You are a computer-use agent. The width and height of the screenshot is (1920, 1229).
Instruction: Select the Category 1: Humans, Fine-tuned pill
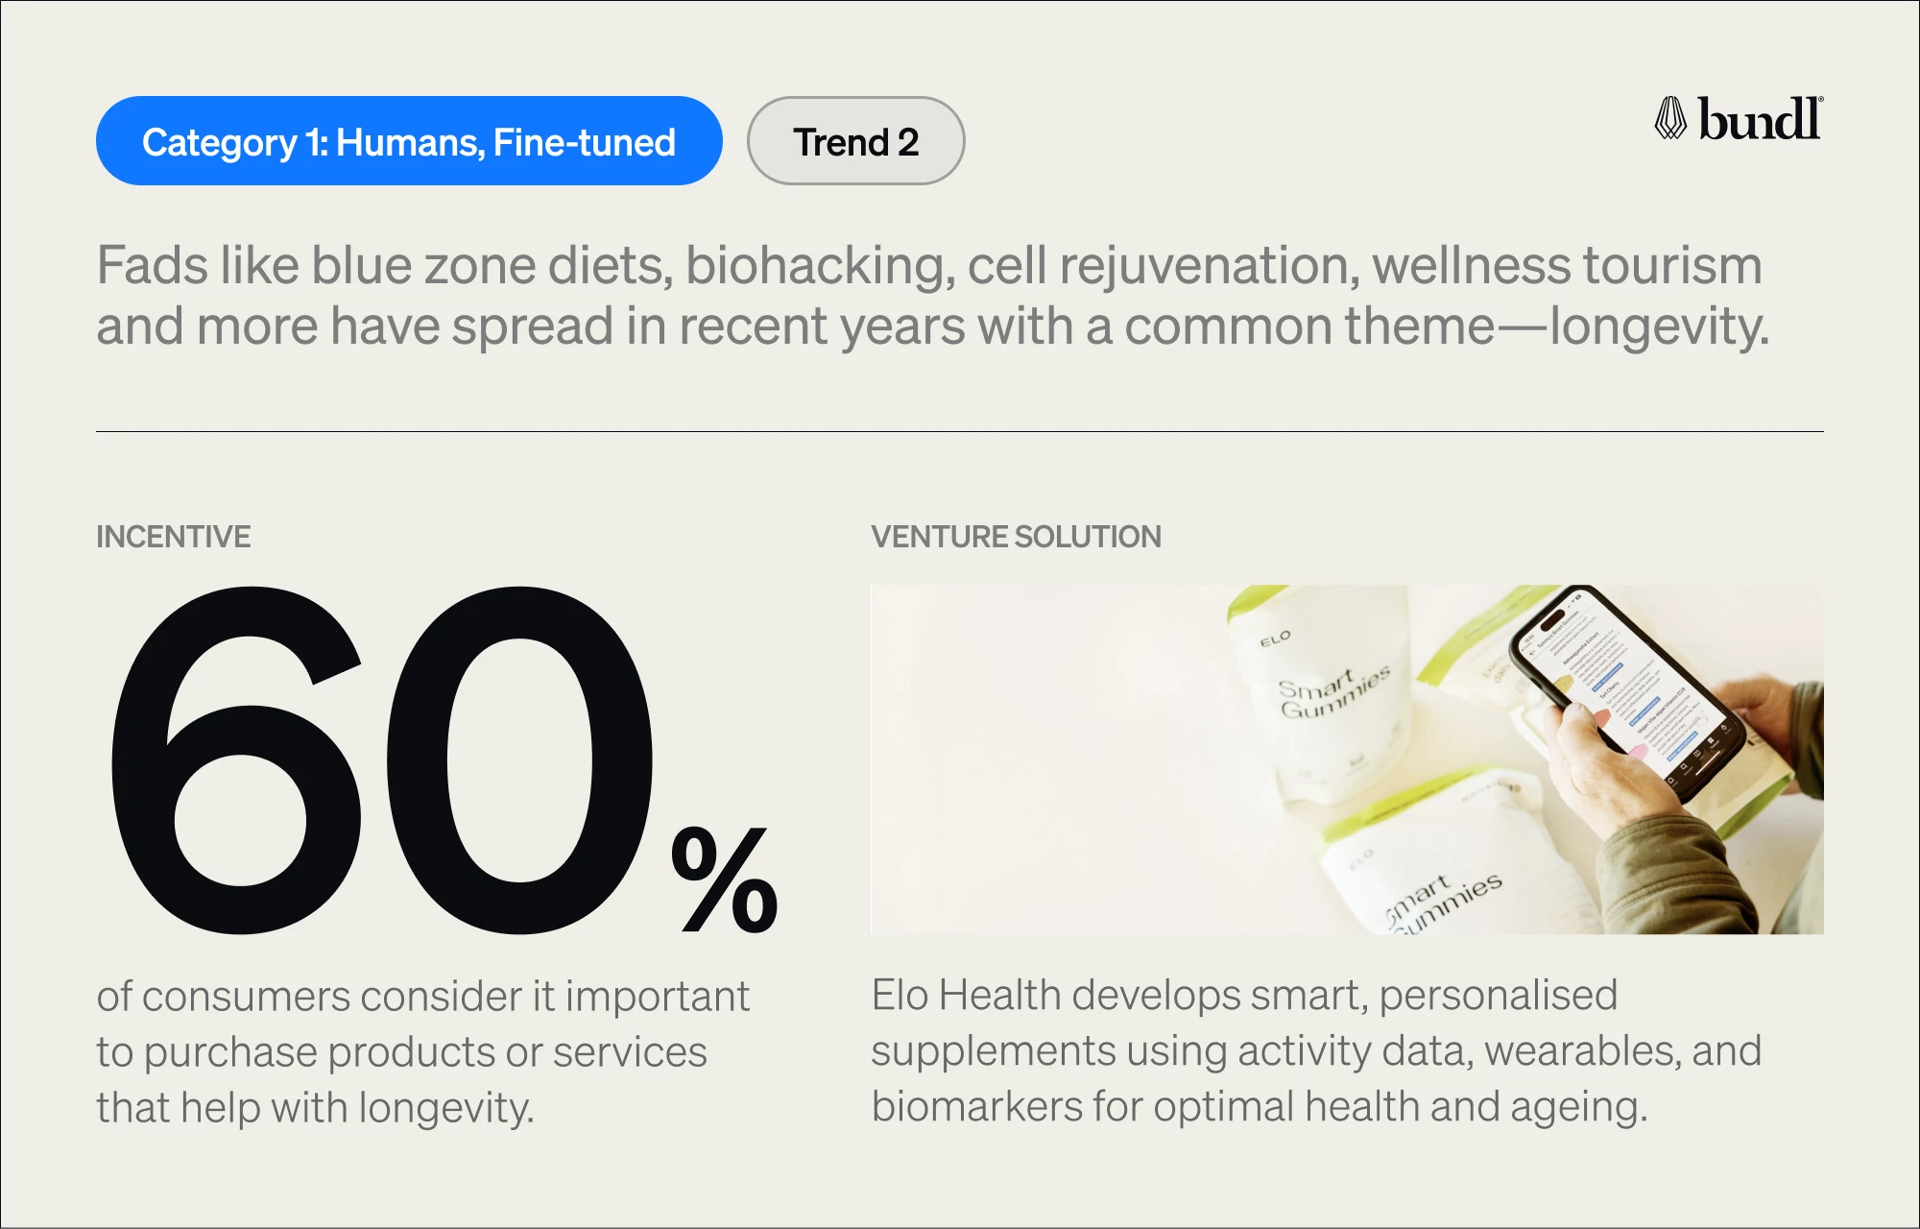[409, 141]
